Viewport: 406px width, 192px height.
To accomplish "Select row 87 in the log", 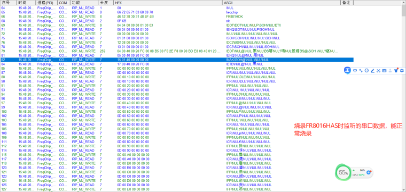I will [177, 73].
